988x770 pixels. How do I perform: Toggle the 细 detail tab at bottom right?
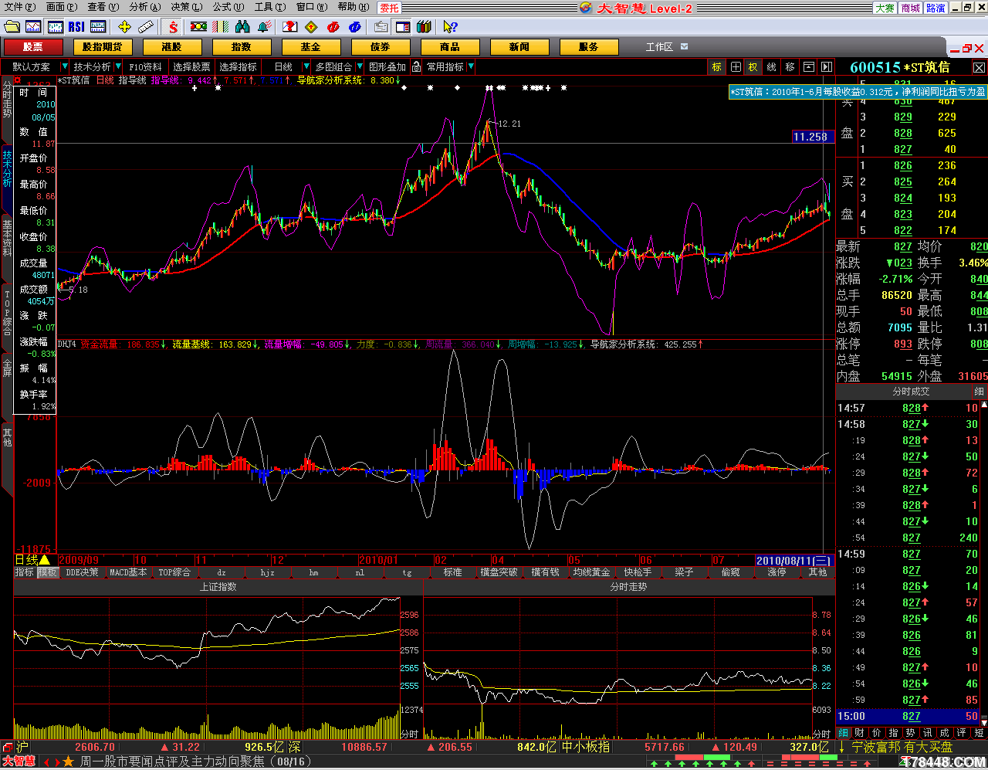coord(843,732)
